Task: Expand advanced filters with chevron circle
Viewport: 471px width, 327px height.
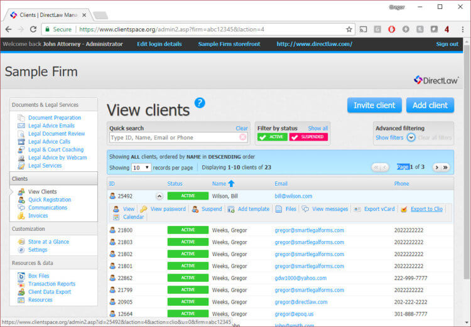Action: tap(411, 137)
